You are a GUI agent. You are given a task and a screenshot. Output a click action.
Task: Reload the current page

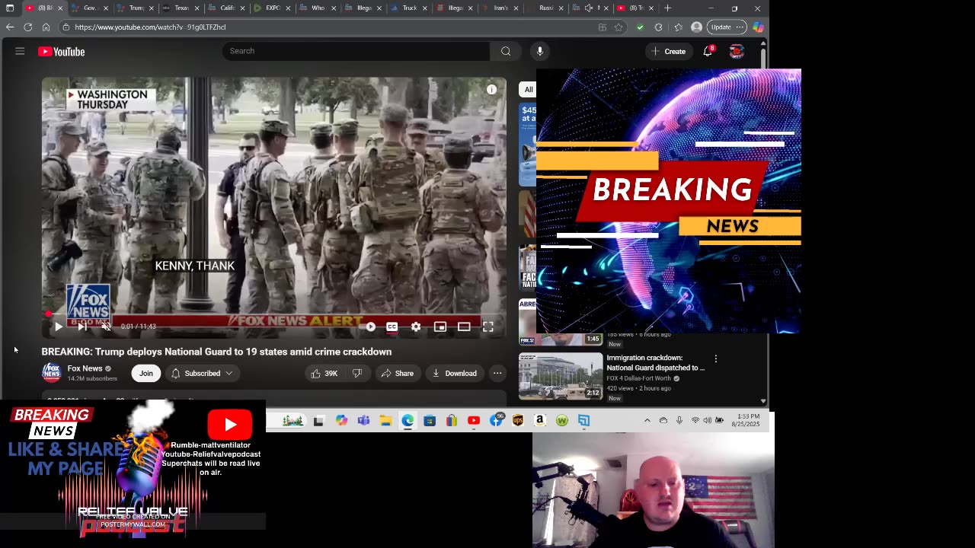28,27
